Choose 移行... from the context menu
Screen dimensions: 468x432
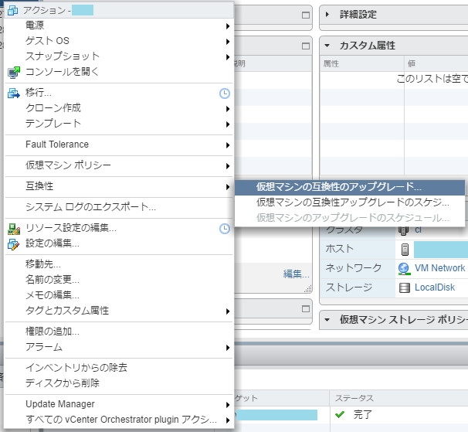(x=119, y=93)
